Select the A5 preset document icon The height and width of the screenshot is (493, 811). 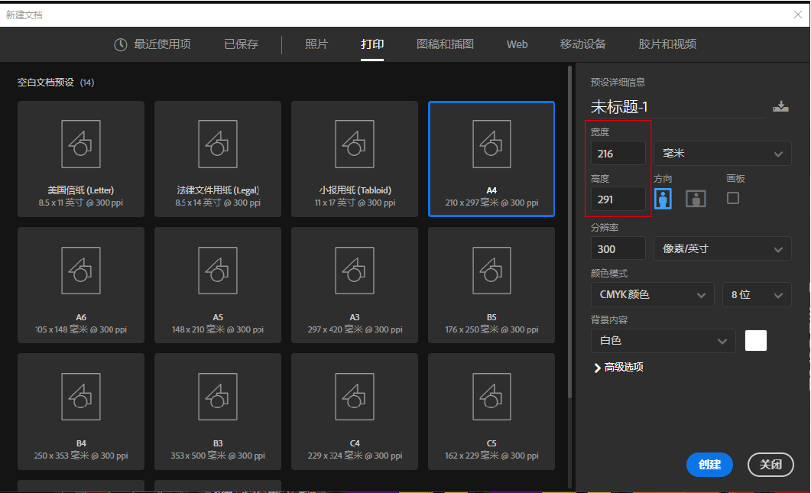[218, 271]
